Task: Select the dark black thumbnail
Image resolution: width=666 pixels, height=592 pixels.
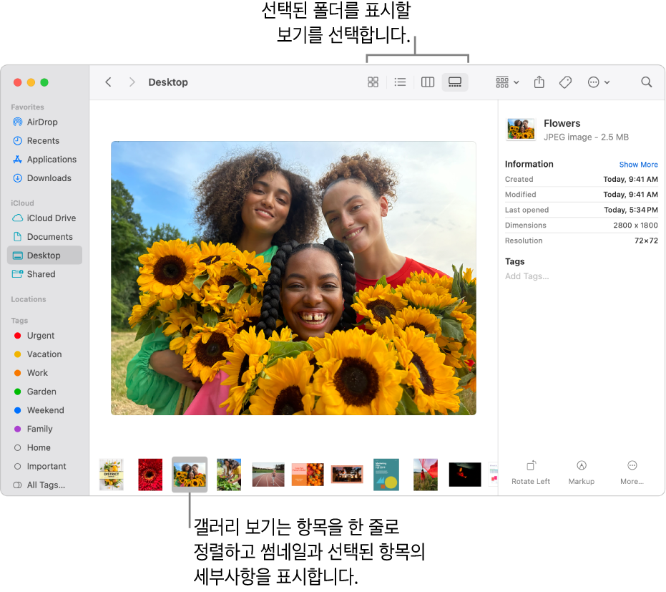Action: pyautogui.click(x=465, y=475)
